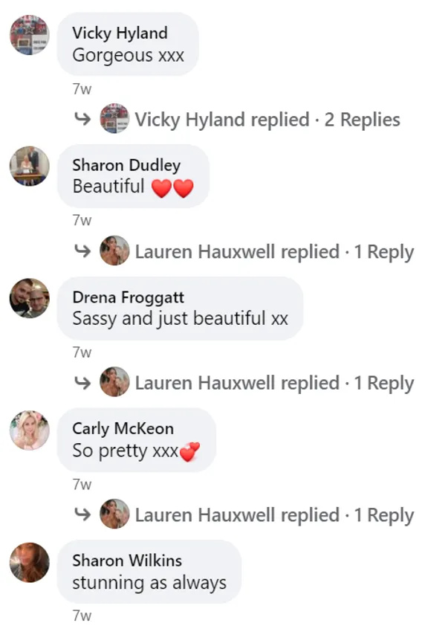The height and width of the screenshot is (626, 428).
Task: Open Vicky Hyland's profile picture
Action: coord(30,35)
